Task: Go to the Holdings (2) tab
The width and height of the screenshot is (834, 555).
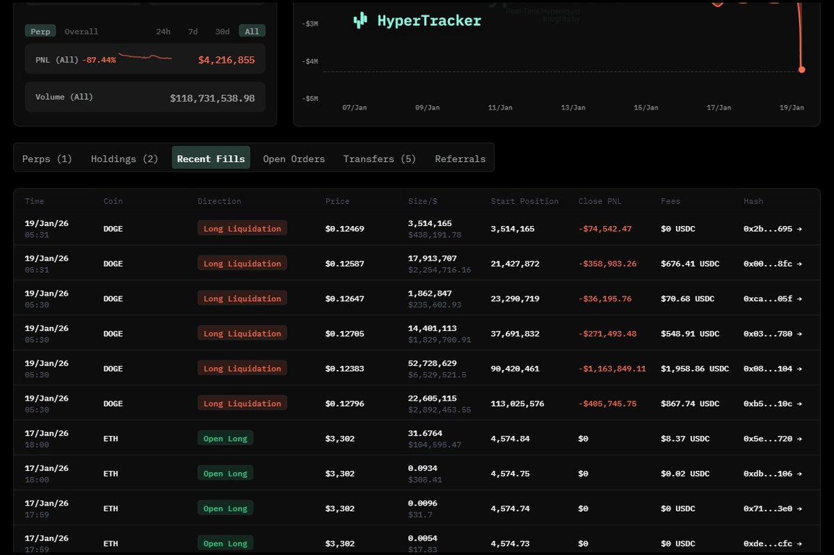Action: (x=125, y=159)
